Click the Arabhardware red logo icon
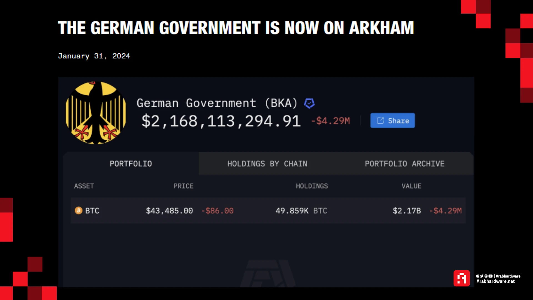The image size is (533, 300). coord(462,278)
